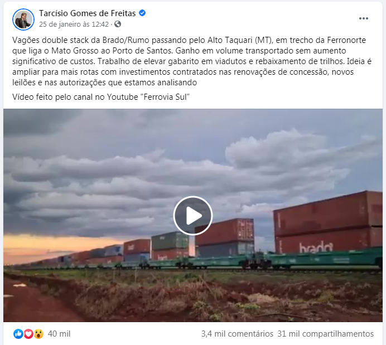
Task: Click Tarcísio Gomes de Freitas profile picture
Action: [x=23, y=20]
